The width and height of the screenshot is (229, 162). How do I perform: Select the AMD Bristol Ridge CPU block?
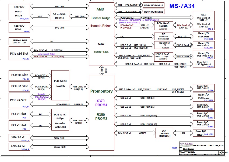[x=101, y=34]
